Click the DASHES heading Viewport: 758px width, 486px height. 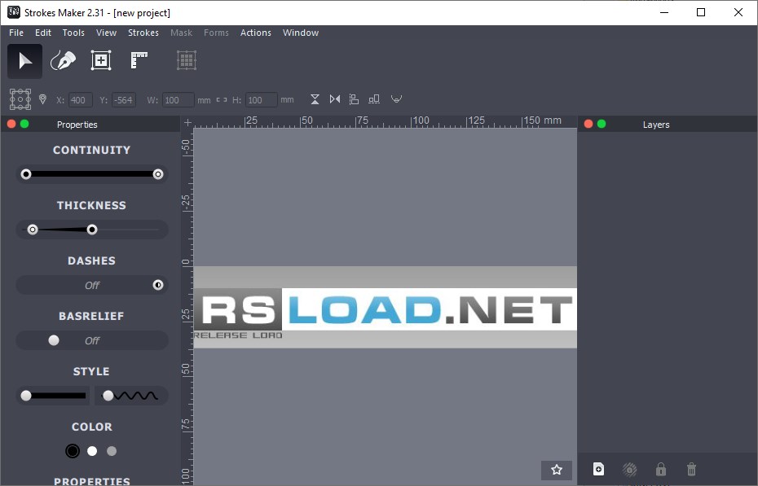91,261
